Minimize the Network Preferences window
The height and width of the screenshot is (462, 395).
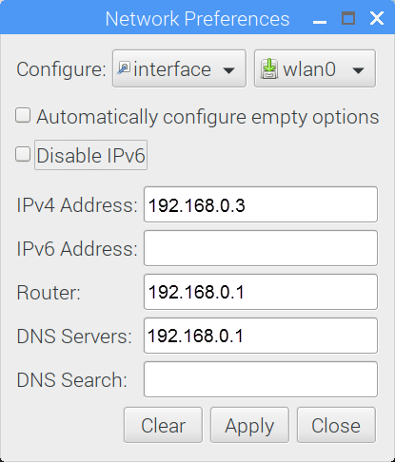(x=320, y=21)
